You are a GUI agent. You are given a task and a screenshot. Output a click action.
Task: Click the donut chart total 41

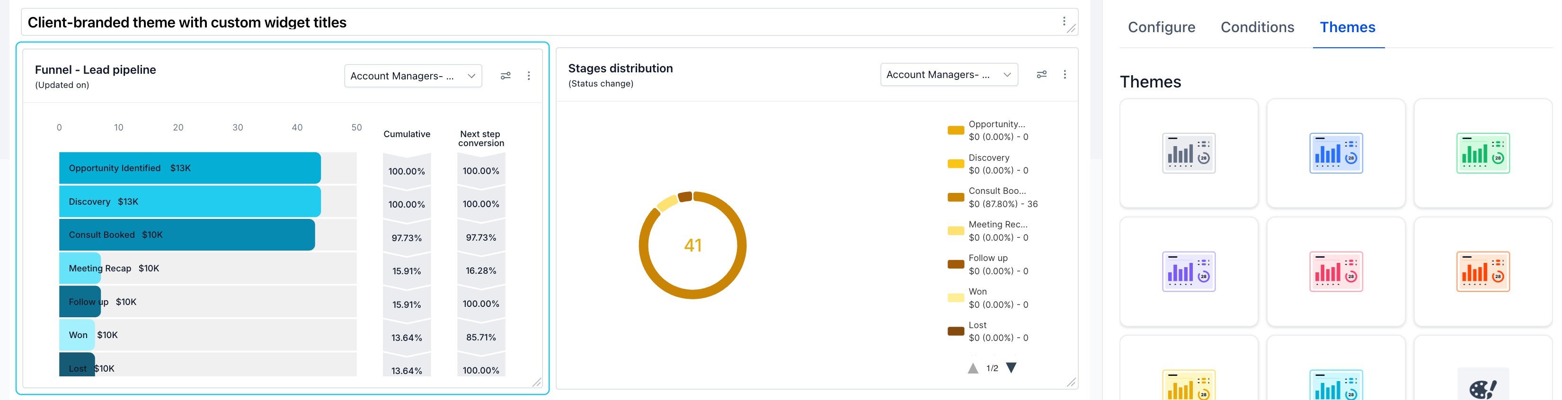(x=692, y=245)
